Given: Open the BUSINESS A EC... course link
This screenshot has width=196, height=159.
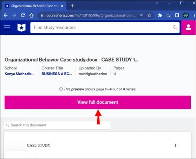Looking at the screenshot, I should click(57, 74).
